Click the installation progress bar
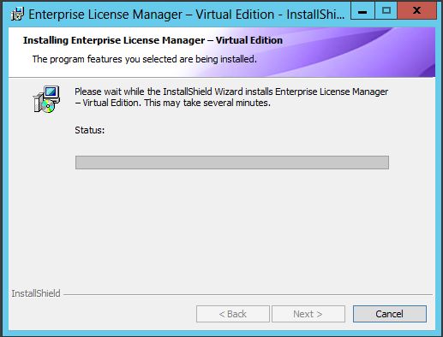Viewport: 443px width, 337px height. [x=232, y=163]
